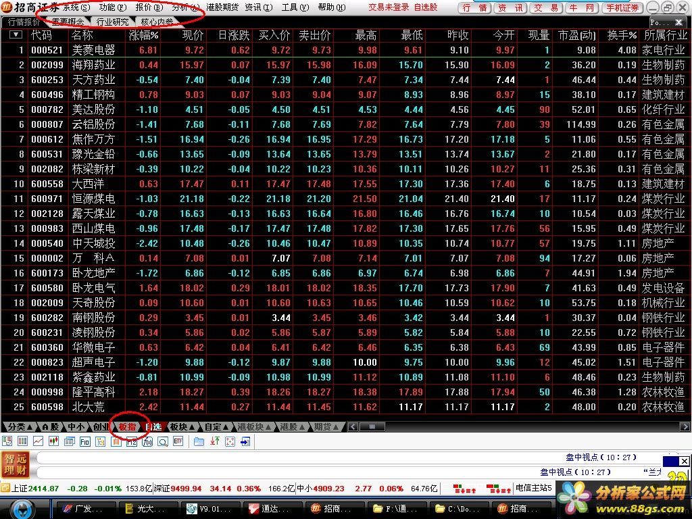Click the F10 company info icon
The height and width of the screenshot is (519, 692).
point(84,441)
